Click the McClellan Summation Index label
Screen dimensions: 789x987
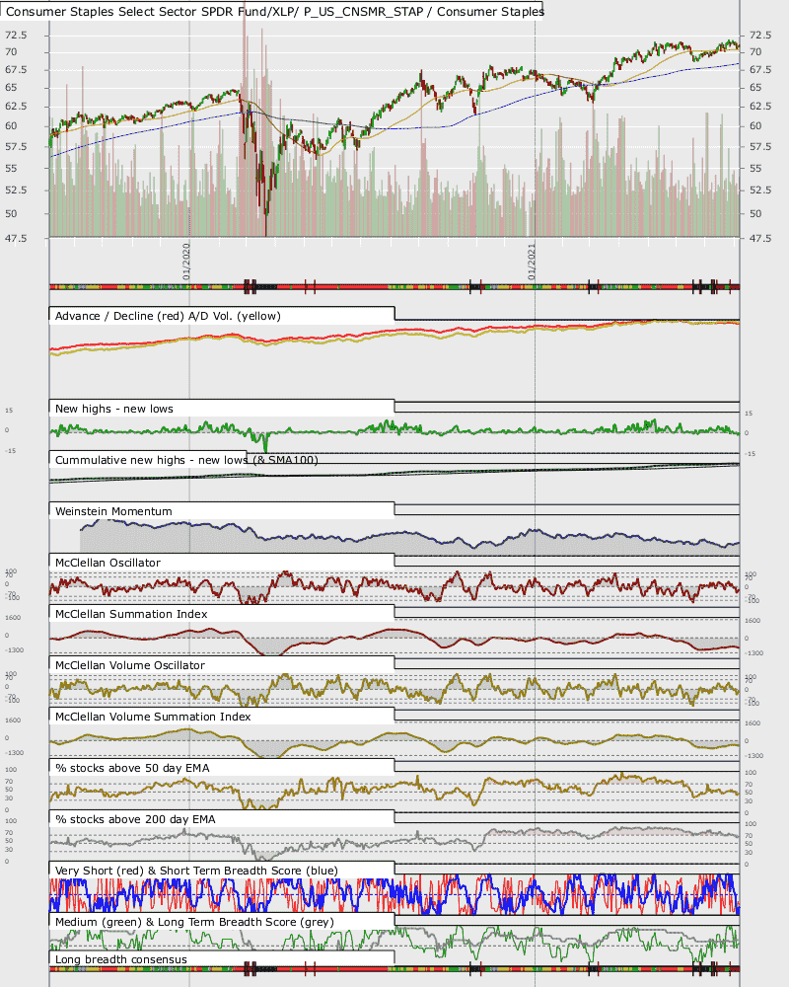click(x=131, y=614)
